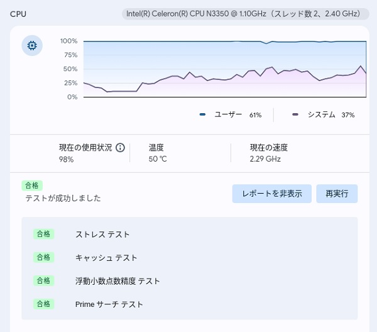
Task: Click the 温度 50 ℃ reading
Action: 158,159
